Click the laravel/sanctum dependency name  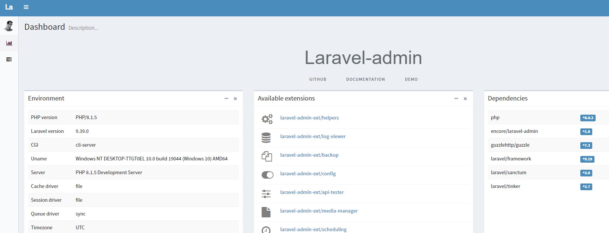[x=508, y=172]
